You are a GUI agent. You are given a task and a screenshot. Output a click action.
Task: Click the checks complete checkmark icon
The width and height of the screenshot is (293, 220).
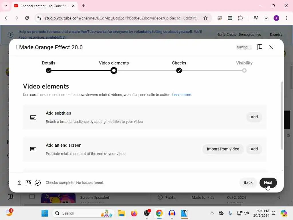point(38,182)
